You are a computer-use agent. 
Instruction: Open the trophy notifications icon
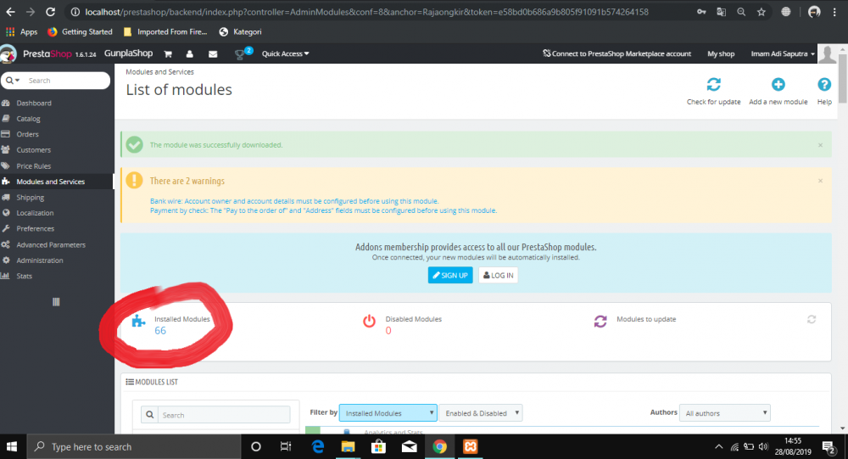click(x=240, y=54)
